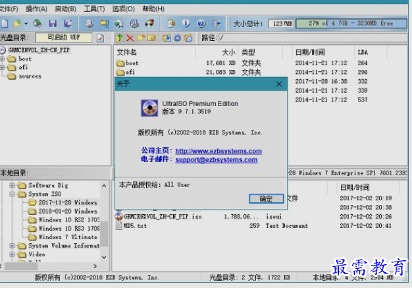Viewport: 412px width, 288px height.
Task: Open the 启动(B) menu
Action: (x=65, y=9)
